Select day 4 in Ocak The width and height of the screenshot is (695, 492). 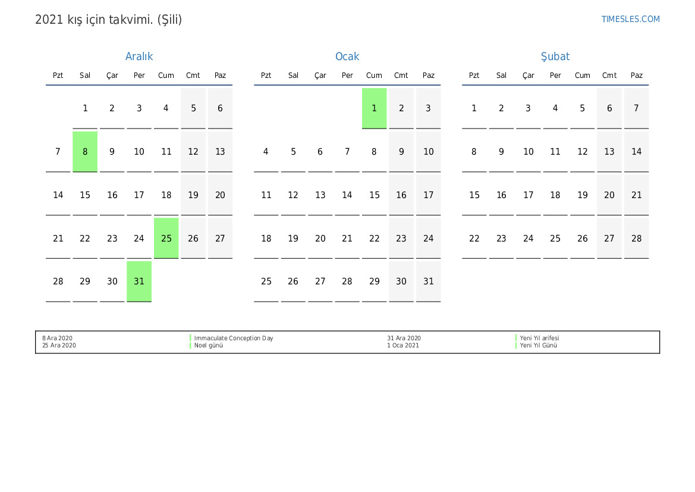266,152
